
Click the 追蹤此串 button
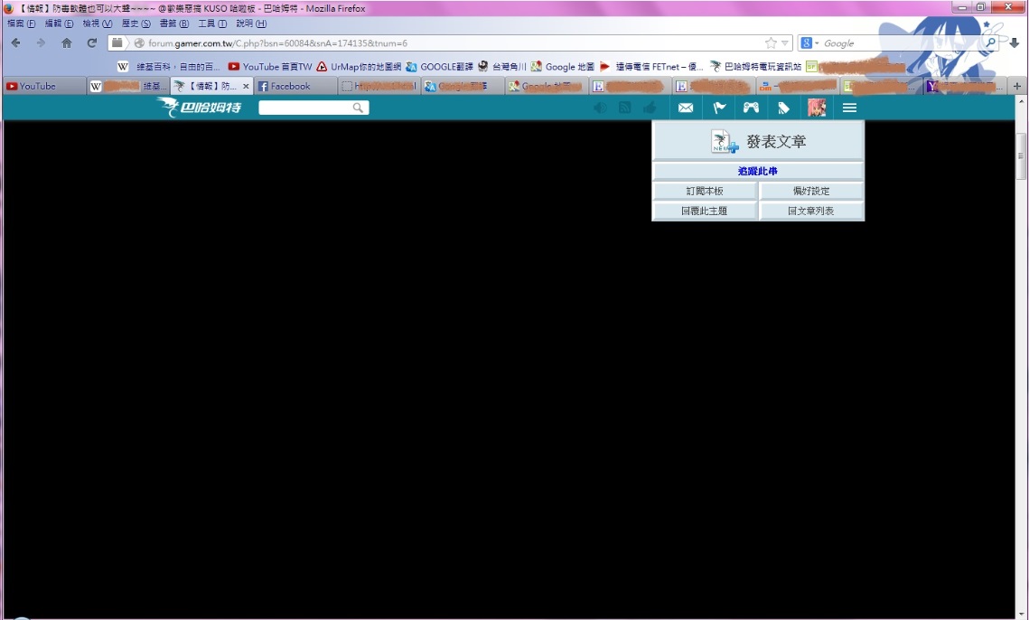point(758,171)
